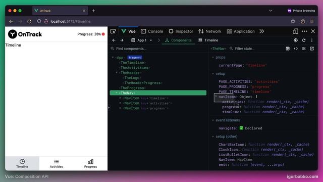Expand NavItem activities tree node
This screenshot has height=182, width=323.
coord(120,103)
